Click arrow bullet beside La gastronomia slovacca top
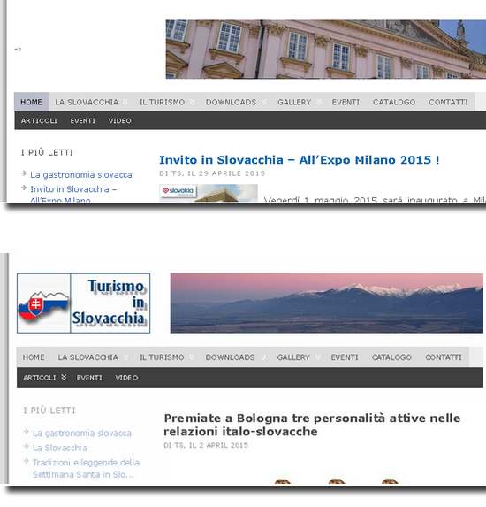Screen dimensions: 486x507 [24, 173]
